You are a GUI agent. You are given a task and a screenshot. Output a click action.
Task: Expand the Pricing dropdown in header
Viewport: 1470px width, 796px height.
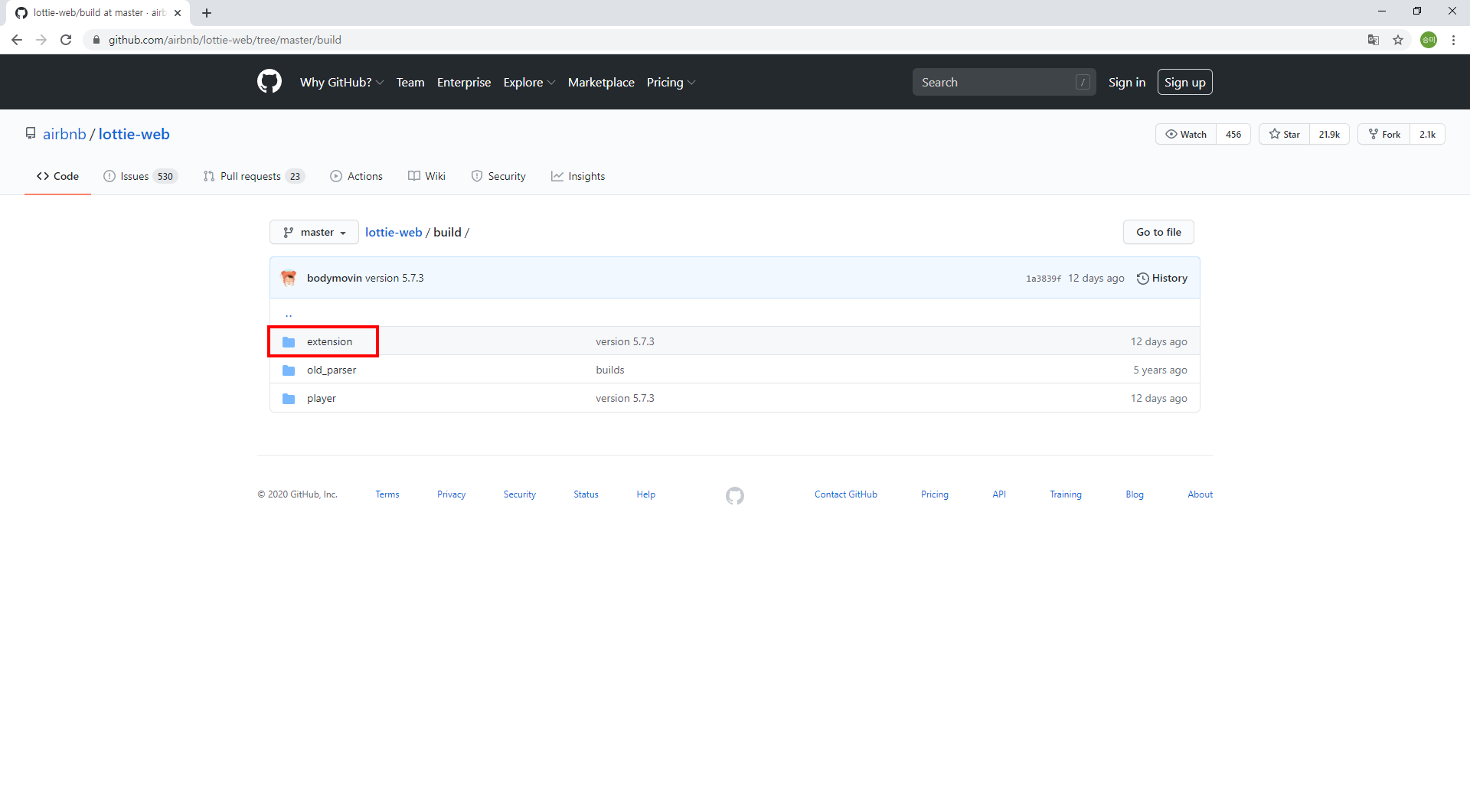671,82
